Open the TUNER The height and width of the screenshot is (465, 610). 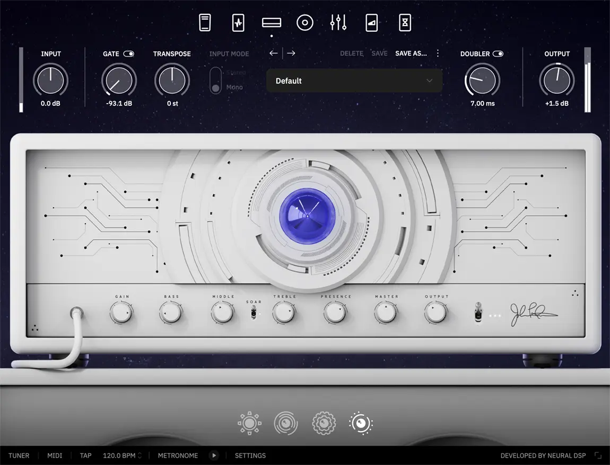pyautogui.click(x=19, y=455)
